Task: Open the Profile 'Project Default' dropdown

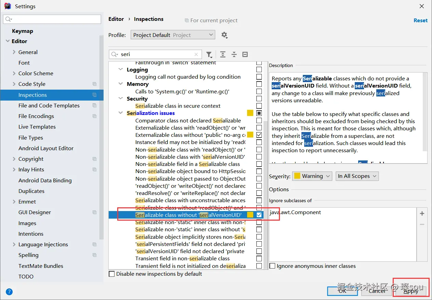Action: click(173, 35)
